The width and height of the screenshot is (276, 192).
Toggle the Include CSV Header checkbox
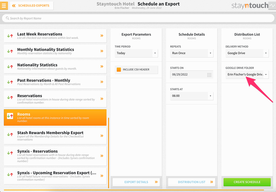(x=119, y=70)
